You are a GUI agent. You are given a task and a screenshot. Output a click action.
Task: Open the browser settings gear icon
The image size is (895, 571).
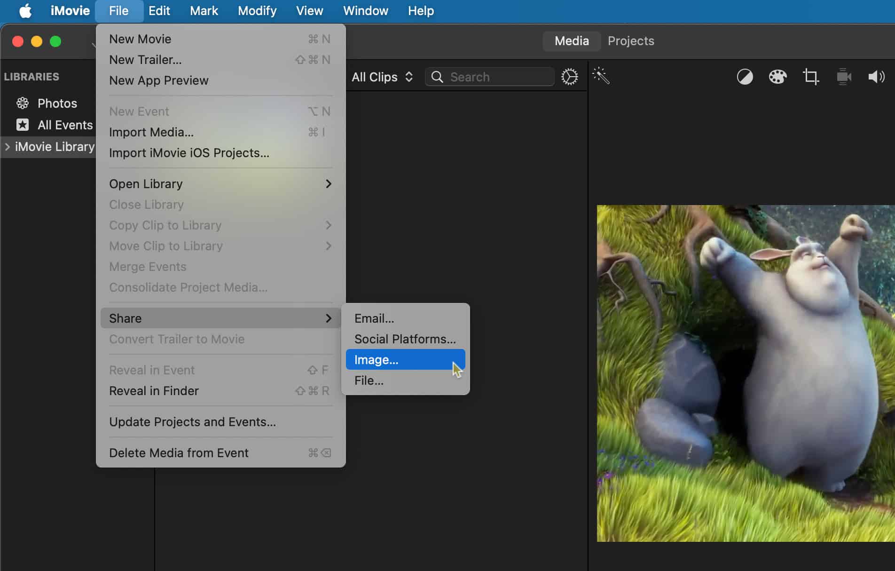click(569, 77)
